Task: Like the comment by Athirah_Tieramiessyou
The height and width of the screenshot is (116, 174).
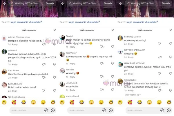Action: [43, 44]
